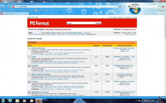Open the home page via house icon

pos(9,7)
